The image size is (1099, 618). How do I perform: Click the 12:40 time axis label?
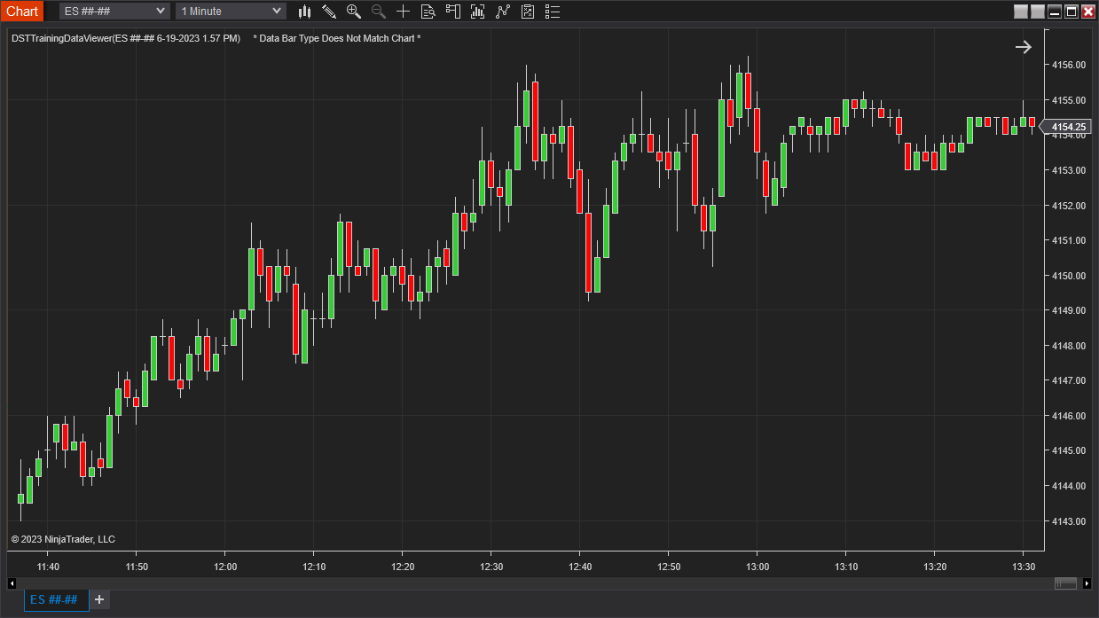point(580,567)
